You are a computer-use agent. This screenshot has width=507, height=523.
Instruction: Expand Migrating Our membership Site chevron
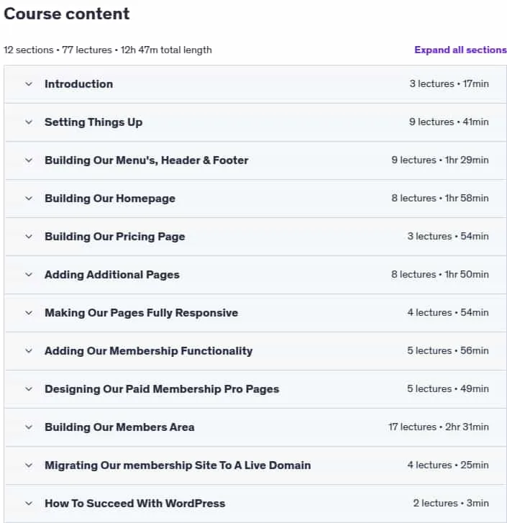(29, 465)
